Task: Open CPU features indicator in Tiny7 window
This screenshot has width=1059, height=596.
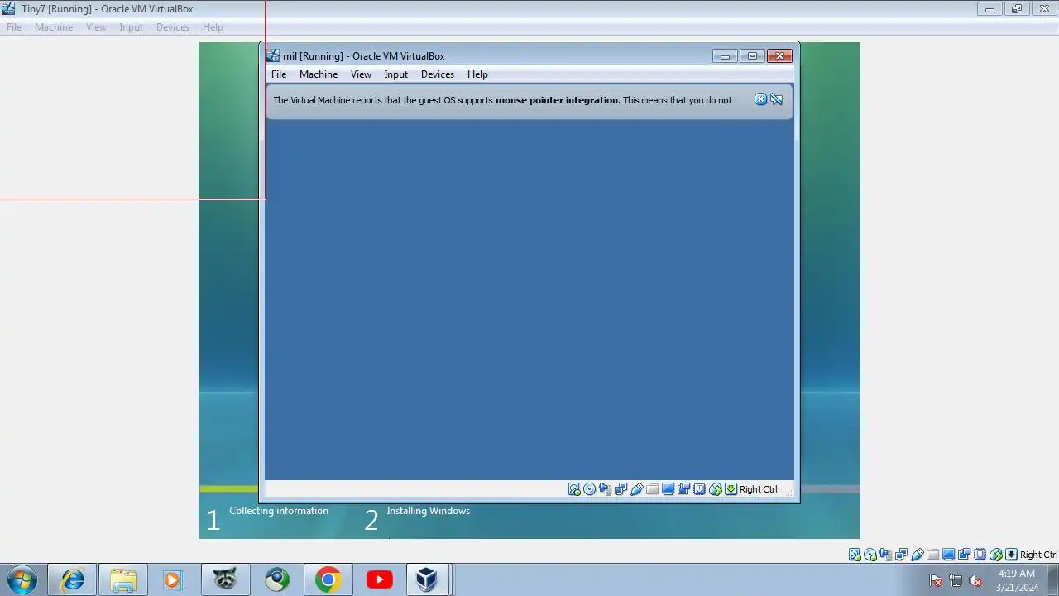Action: (980, 555)
